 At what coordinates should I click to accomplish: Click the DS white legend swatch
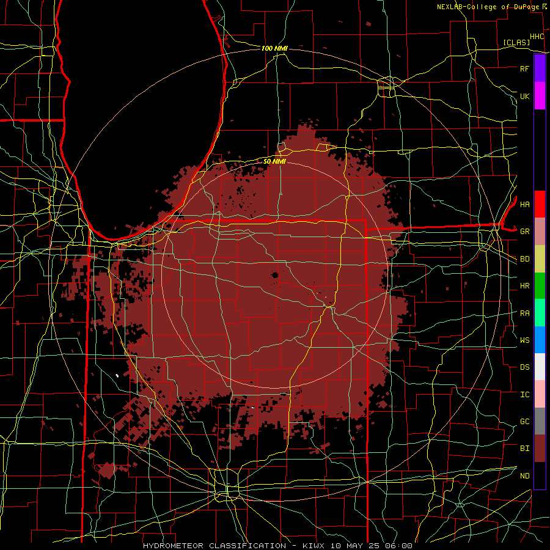[x=540, y=367]
